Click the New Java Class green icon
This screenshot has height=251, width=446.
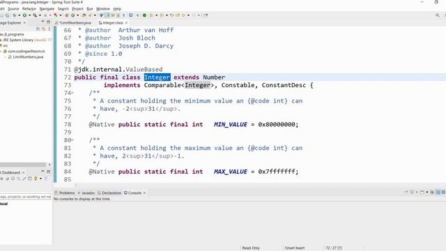pyautogui.click(x=72, y=15)
